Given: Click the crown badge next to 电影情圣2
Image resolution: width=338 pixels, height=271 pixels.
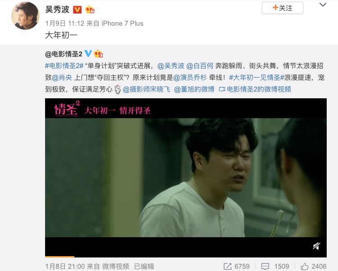Looking at the screenshot, I should tap(98, 54).
